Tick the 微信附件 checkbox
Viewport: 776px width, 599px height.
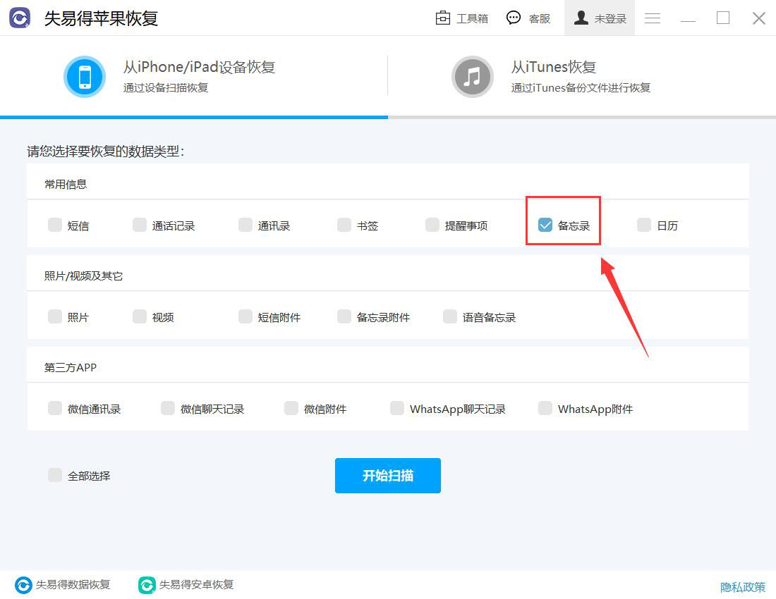(x=291, y=408)
